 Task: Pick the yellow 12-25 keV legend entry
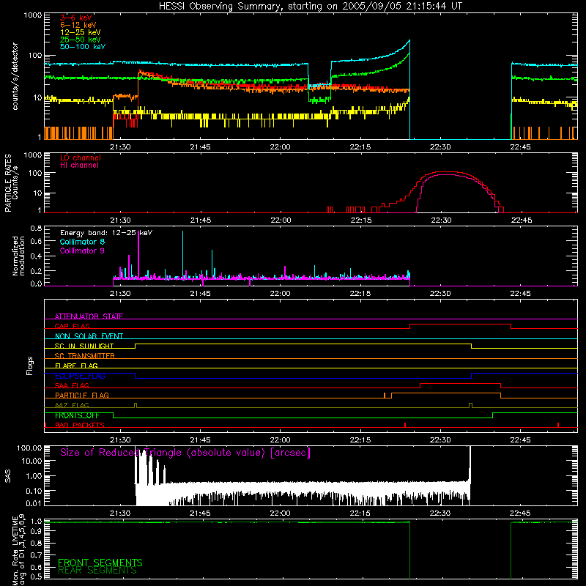tap(81, 32)
